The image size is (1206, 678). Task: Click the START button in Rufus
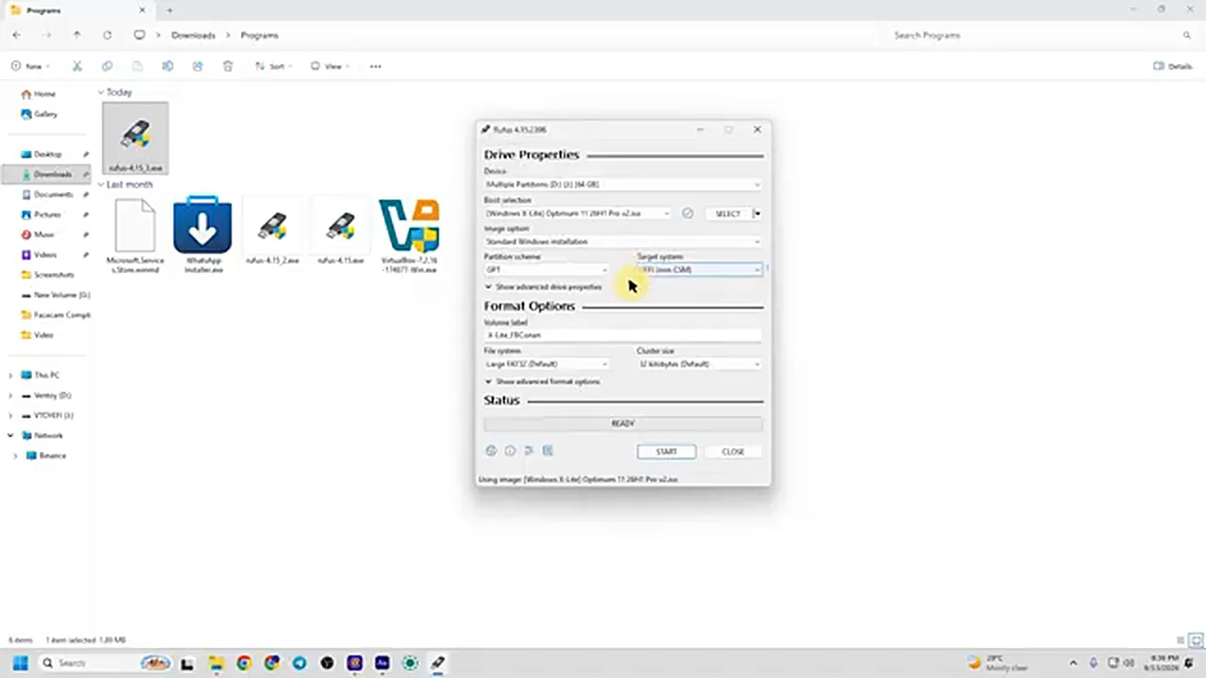(666, 452)
